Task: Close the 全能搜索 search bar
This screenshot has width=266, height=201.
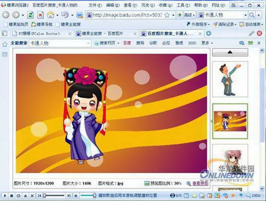Action: (259, 43)
